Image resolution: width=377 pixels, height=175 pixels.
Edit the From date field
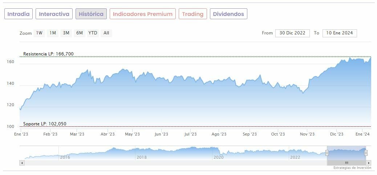pos(292,33)
